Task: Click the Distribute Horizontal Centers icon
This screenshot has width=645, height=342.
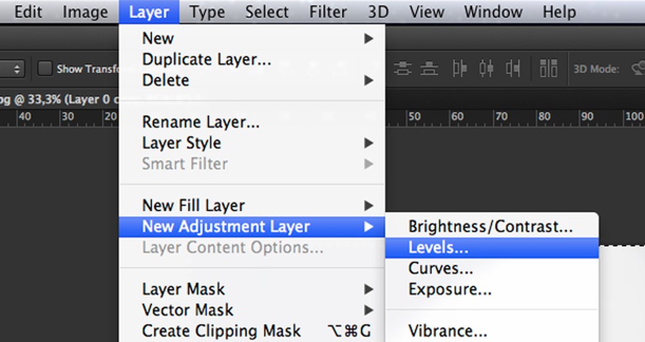Action: 486,68
